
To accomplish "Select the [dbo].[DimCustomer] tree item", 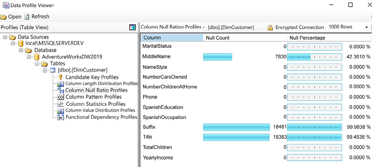I will [x=83, y=70].
